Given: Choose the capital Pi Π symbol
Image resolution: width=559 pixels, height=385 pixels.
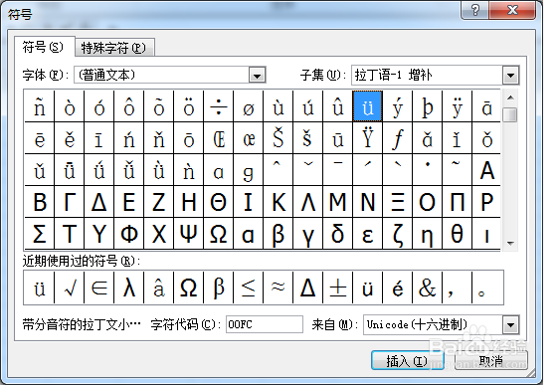Looking at the screenshot, I should (x=457, y=202).
